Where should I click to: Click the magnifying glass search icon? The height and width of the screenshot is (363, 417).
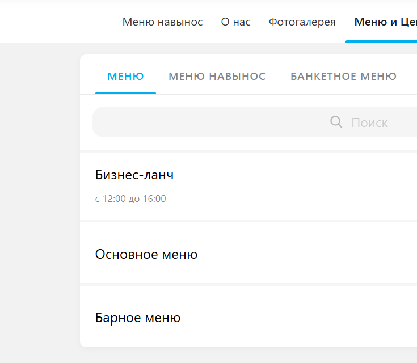coord(336,122)
